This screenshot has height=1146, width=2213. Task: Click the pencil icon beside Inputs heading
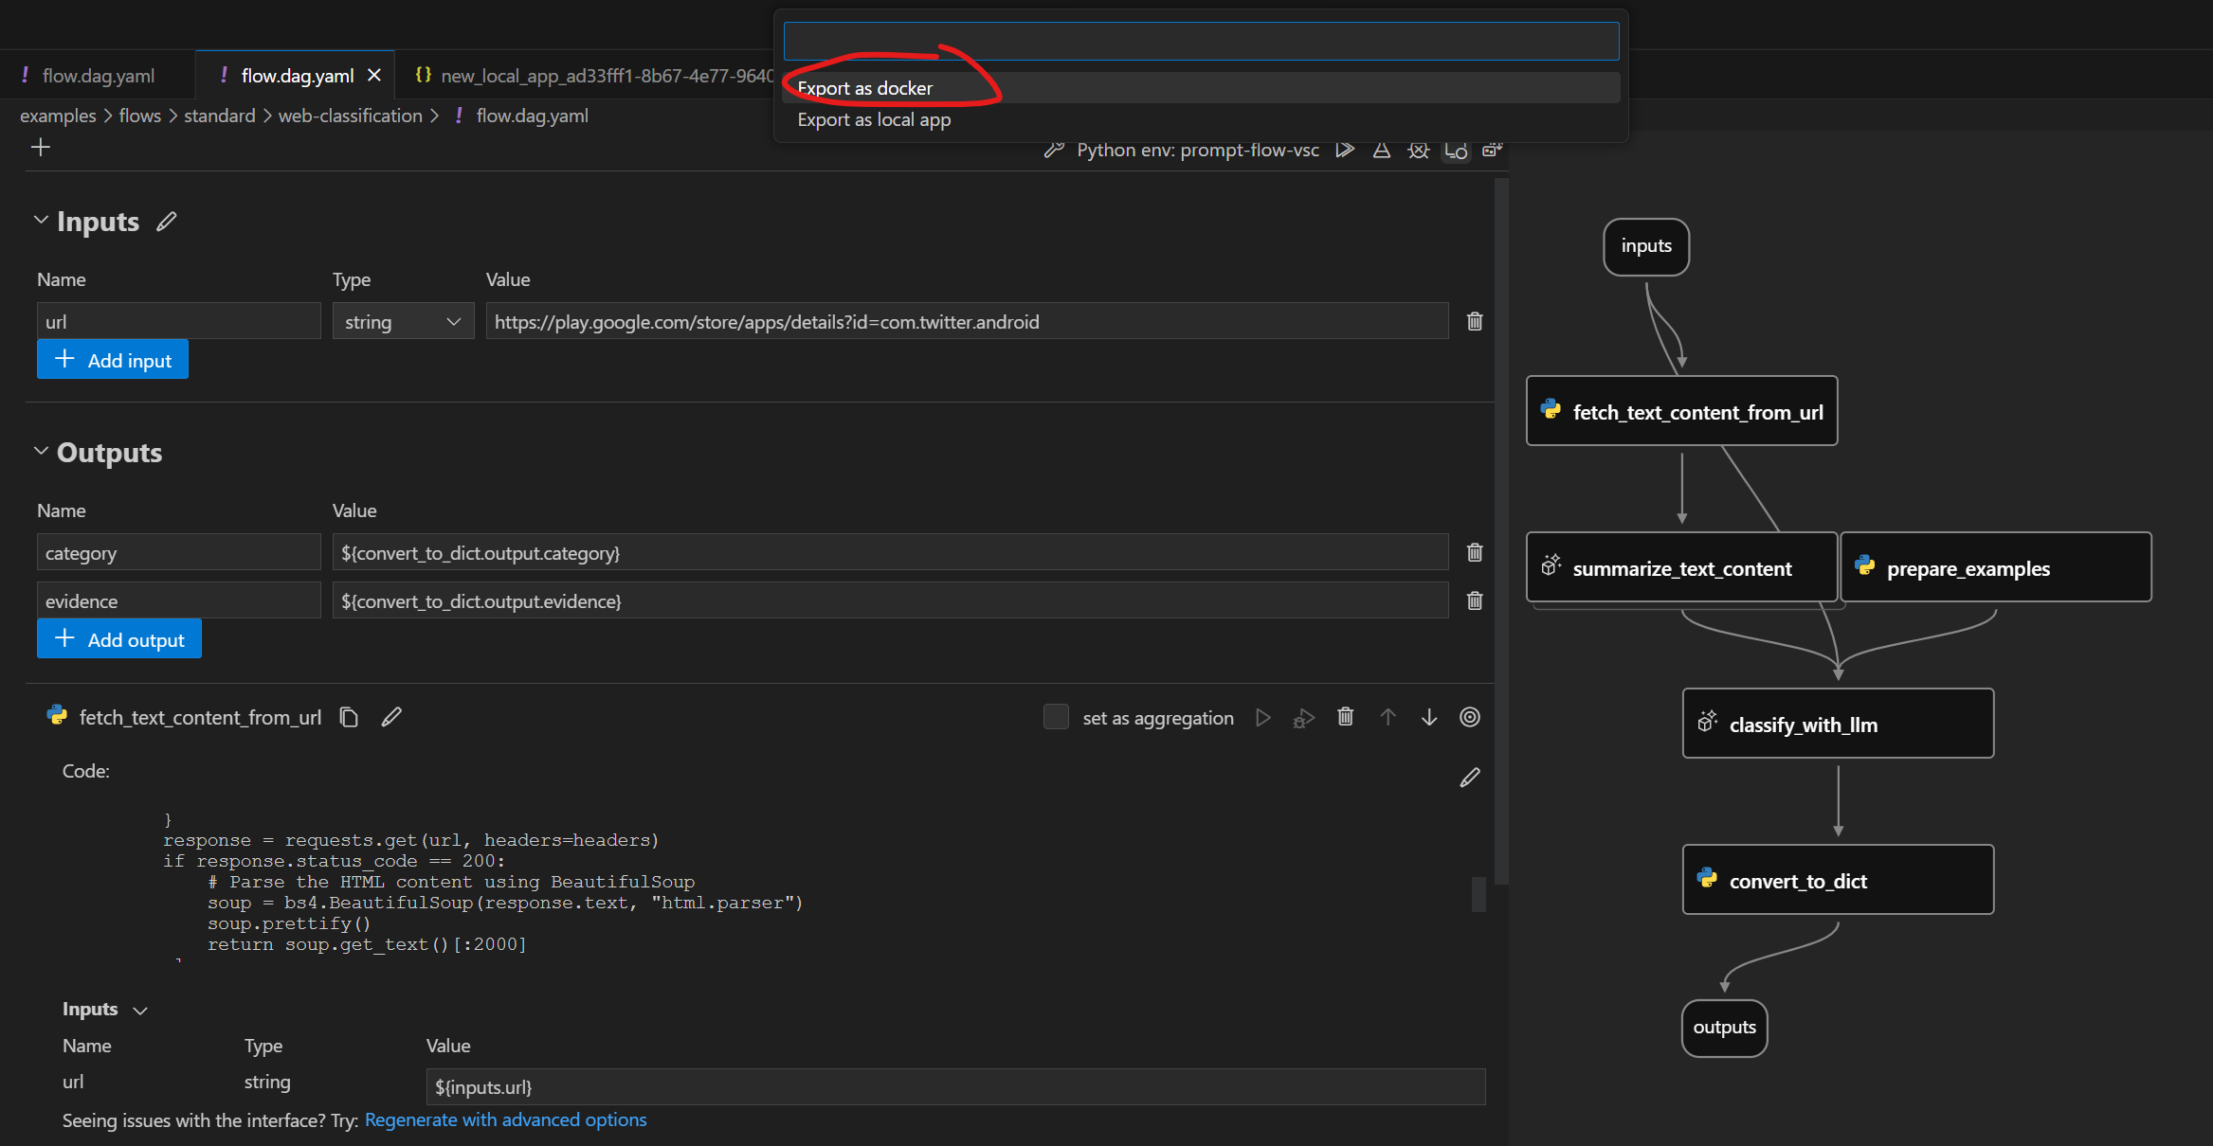click(167, 221)
